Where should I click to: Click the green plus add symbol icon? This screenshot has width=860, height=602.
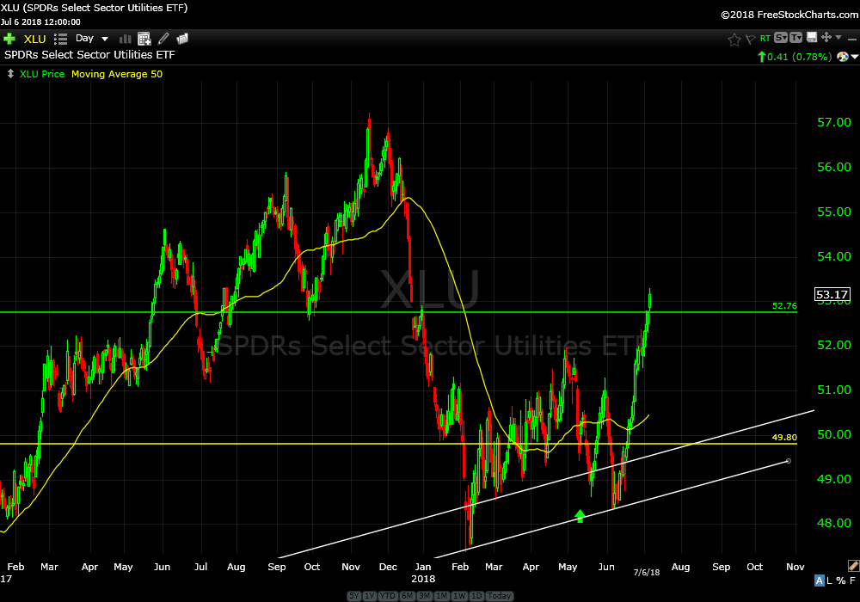[x=9, y=39]
